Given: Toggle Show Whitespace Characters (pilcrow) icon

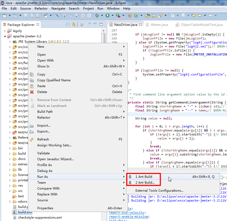Looking at the screenshot, I should (x=89, y=15).
